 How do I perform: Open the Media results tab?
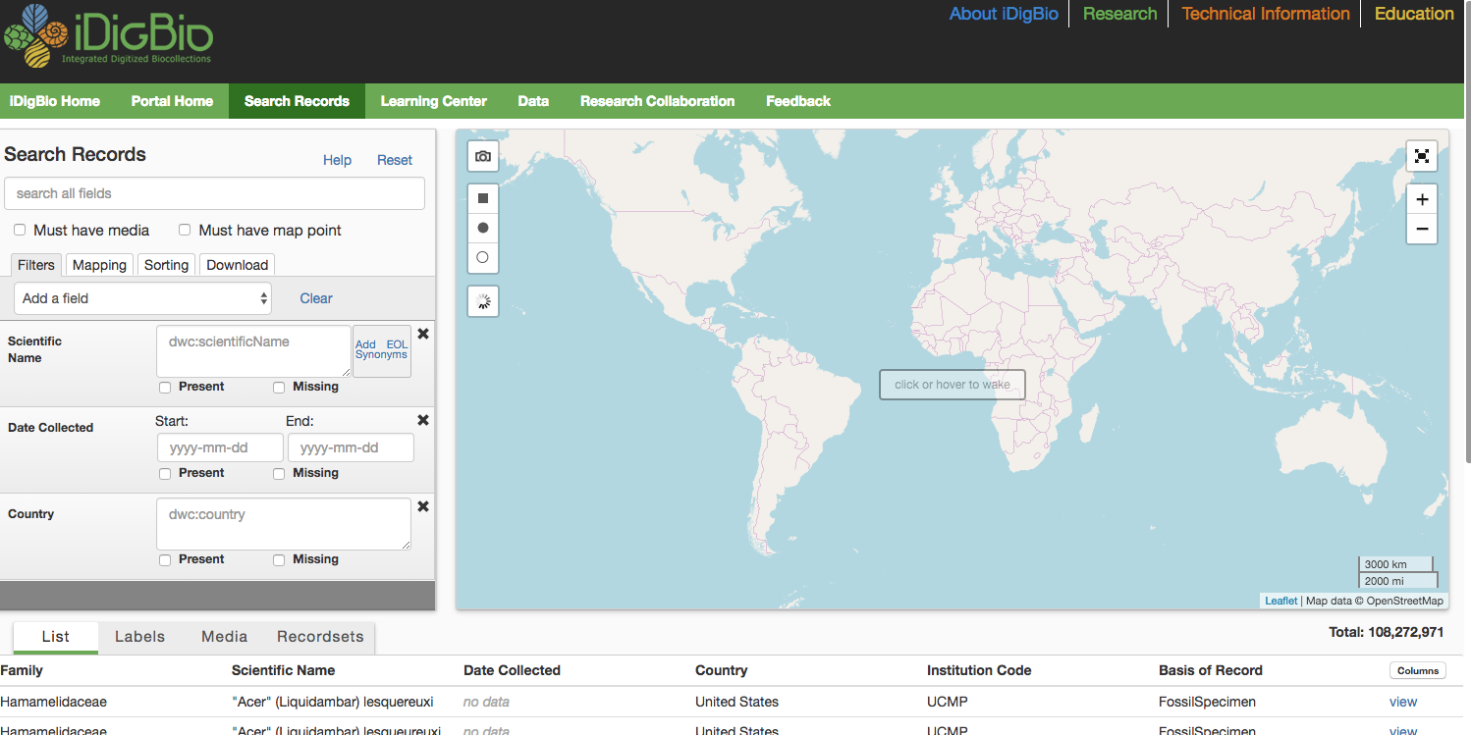click(x=224, y=637)
